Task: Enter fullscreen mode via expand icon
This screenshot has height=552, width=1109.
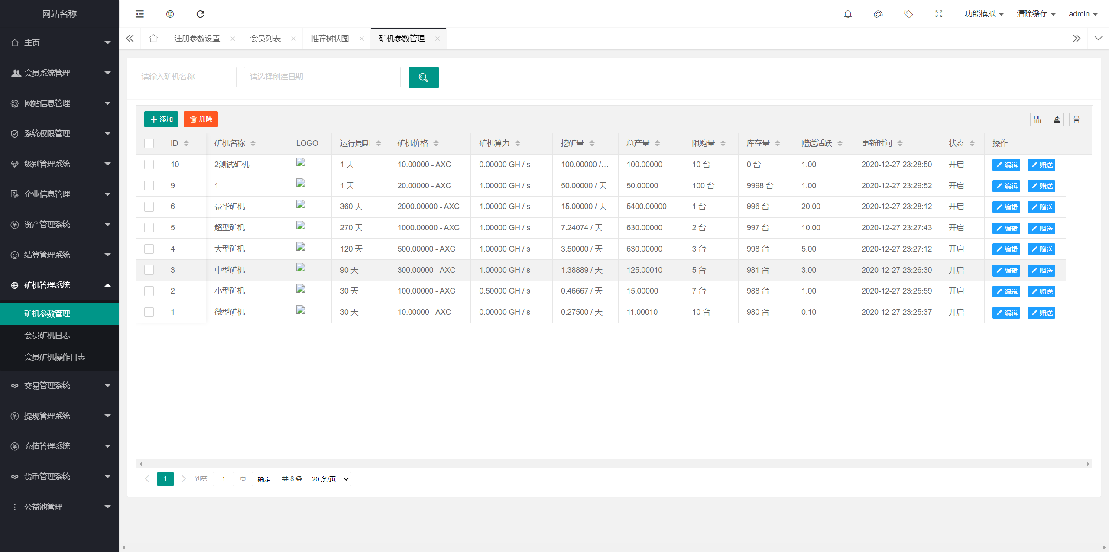Action: [x=939, y=14]
